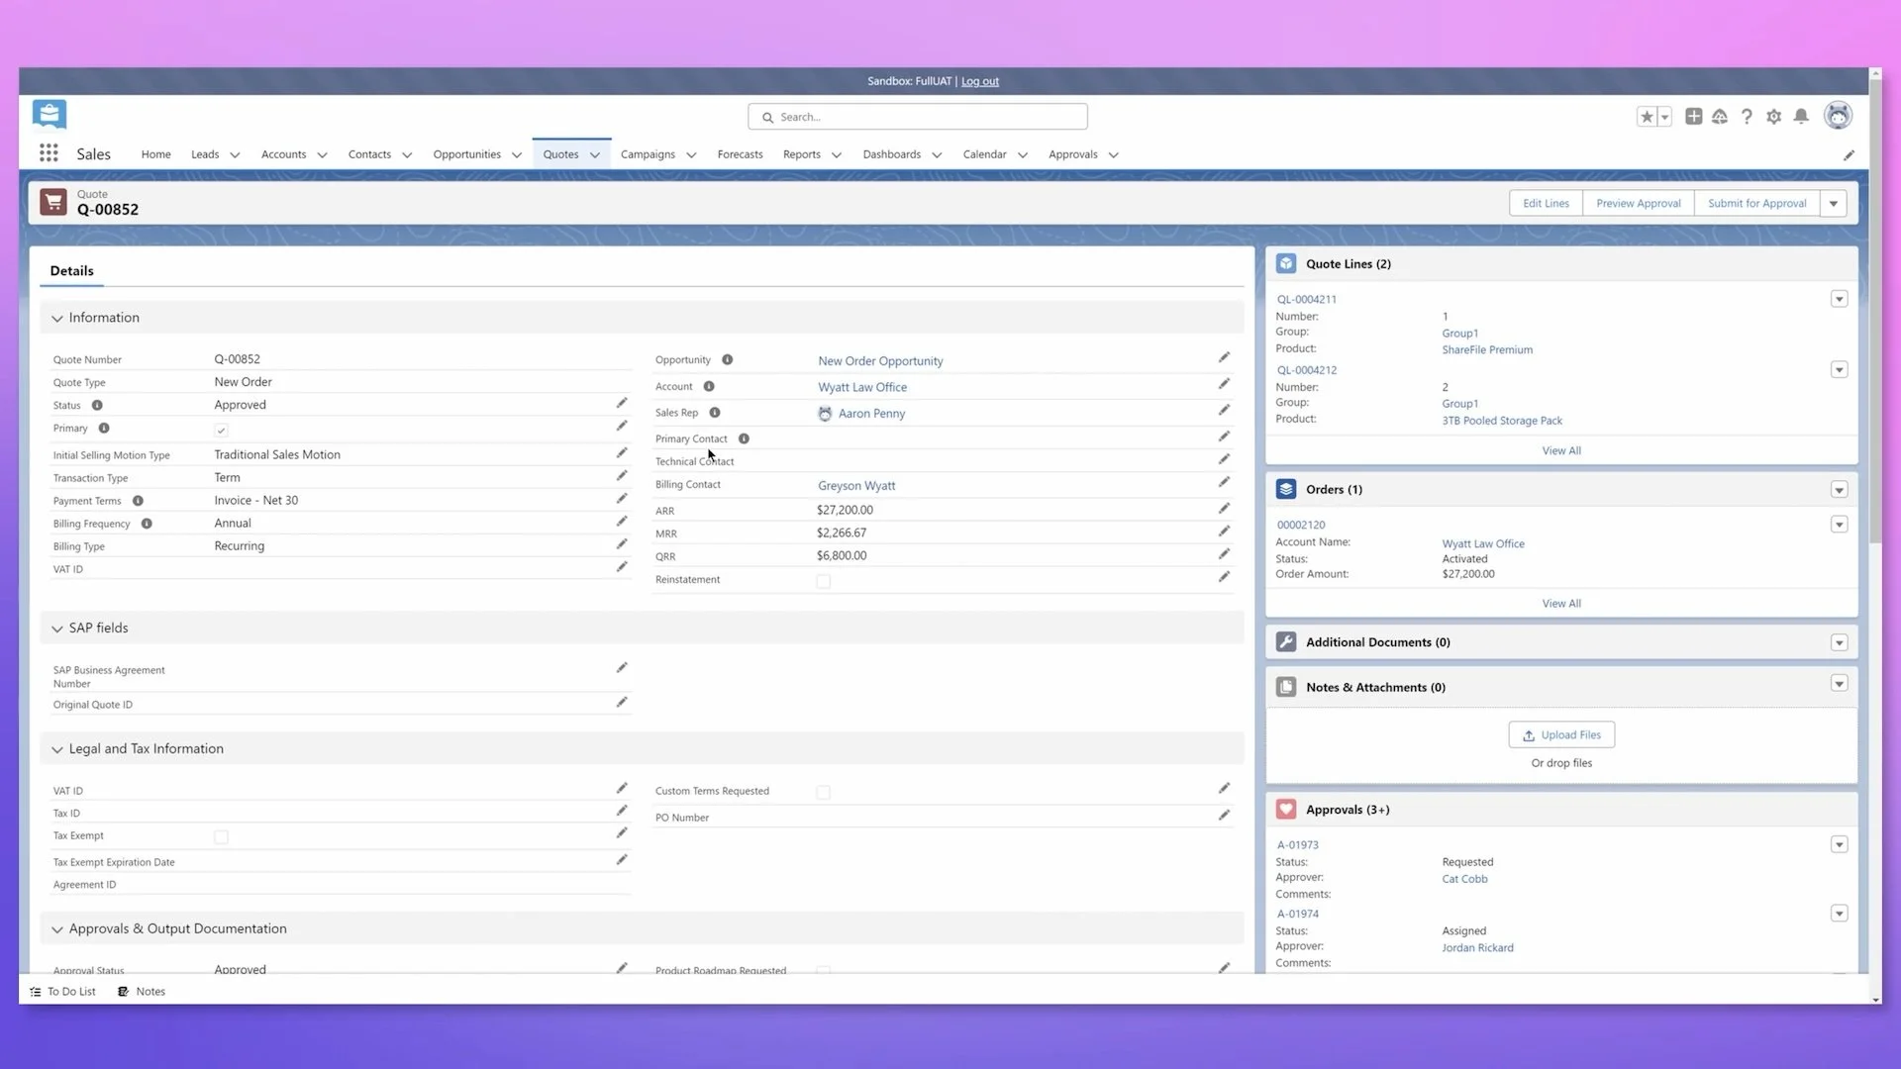Viewport: 1901px width, 1069px height.
Task: Open the Help question mark icon
Action: click(x=1748, y=117)
